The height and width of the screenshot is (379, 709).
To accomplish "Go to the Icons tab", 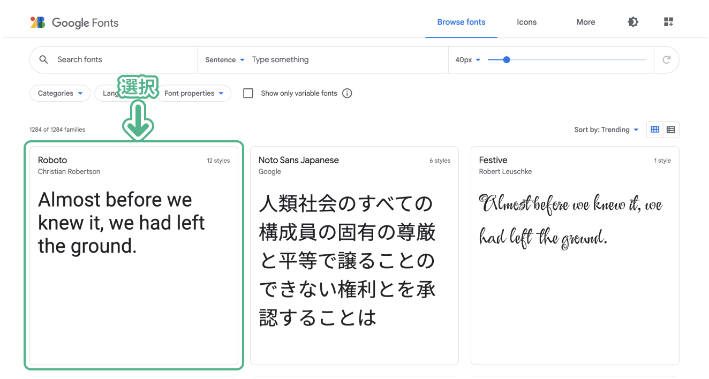I will point(526,22).
